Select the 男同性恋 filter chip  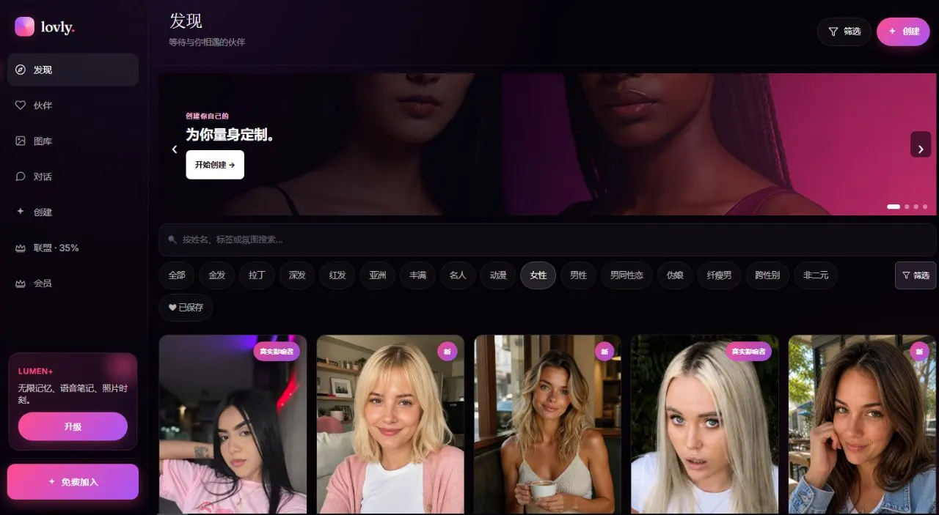point(626,275)
